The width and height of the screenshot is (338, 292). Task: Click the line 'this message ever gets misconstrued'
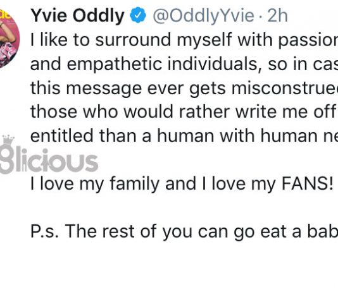pyautogui.click(x=184, y=88)
